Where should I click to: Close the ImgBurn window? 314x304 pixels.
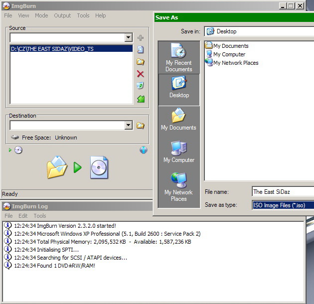coord(300,6)
